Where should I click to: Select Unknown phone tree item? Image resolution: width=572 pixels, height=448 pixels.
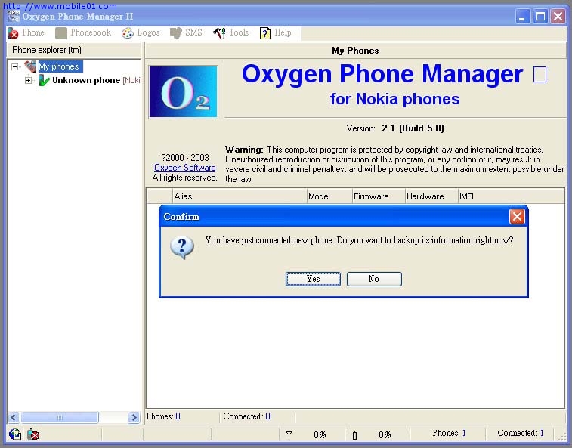[96, 80]
